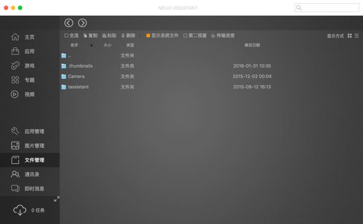Tick the 全选 select-all checkbox
363x224 pixels.
point(66,36)
